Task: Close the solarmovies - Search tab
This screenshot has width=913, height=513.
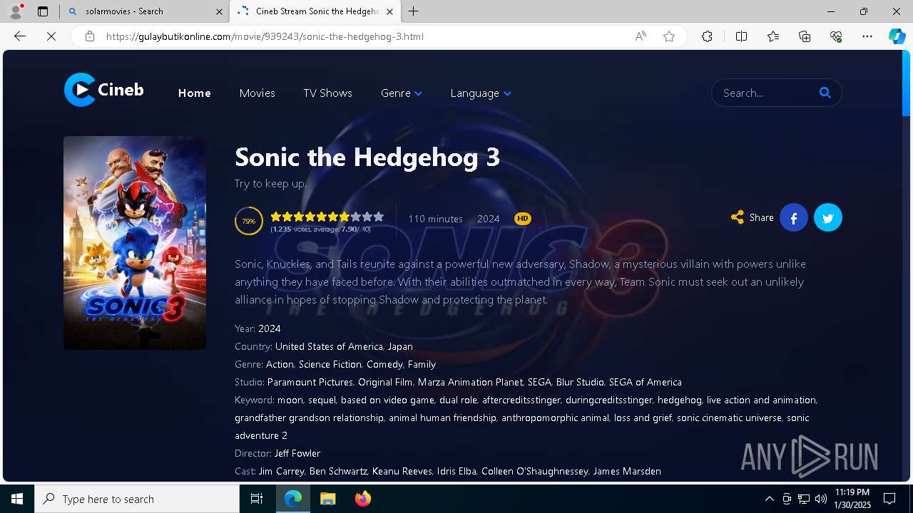Action: [x=220, y=11]
